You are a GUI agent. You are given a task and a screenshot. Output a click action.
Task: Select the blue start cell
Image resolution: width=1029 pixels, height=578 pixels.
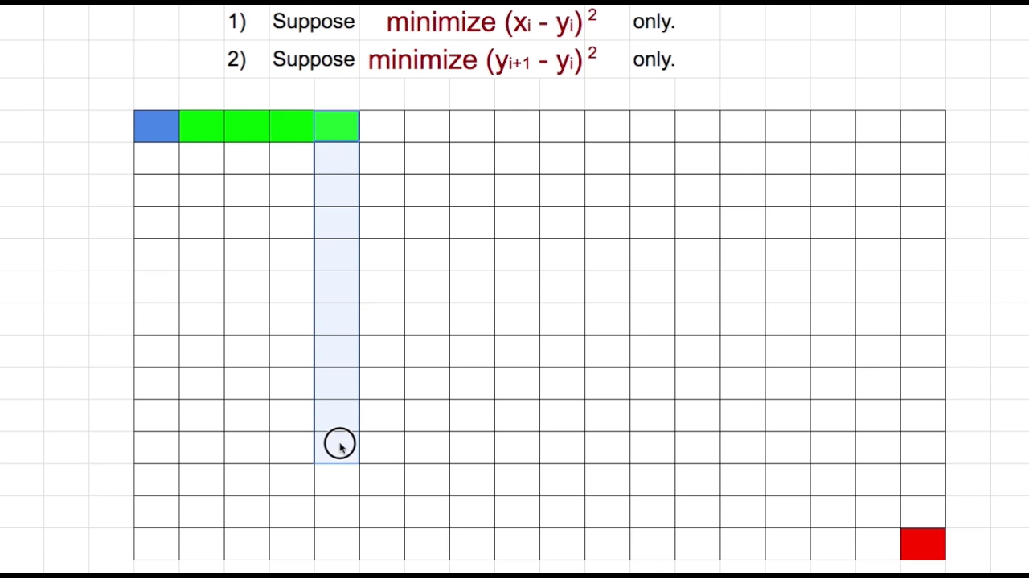pos(157,127)
